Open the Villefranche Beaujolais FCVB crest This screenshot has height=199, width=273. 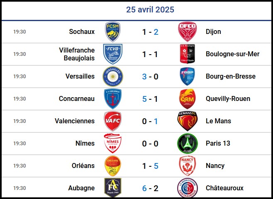click(113, 54)
